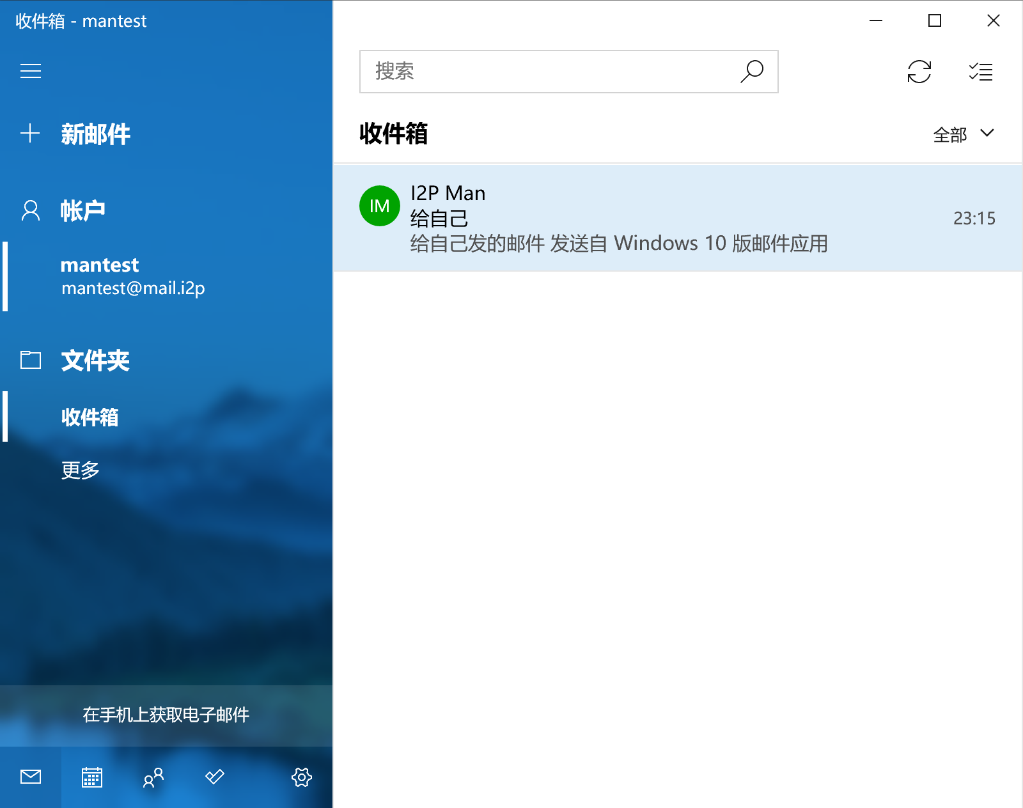Image resolution: width=1023 pixels, height=808 pixels.
Task: Click the IM sender avatar
Action: click(x=380, y=206)
